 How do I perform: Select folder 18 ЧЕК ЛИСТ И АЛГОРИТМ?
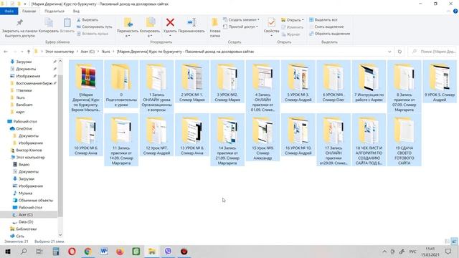pos(369,140)
